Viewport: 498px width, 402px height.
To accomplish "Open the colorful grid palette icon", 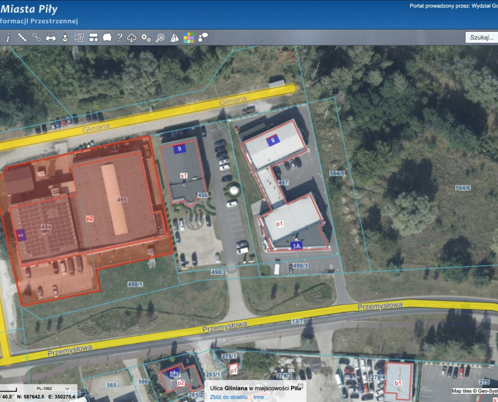I will tap(189, 37).
